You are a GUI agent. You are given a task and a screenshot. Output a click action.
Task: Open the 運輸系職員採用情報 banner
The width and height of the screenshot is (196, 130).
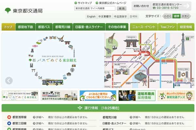click(x=137, y=96)
